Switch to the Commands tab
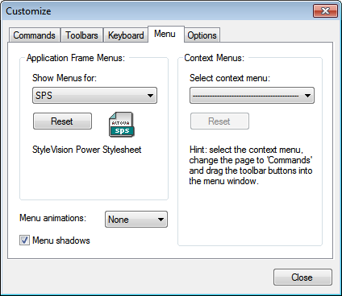 coord(34,35)
